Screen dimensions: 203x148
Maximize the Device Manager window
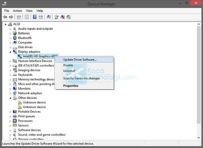[187, 3]
